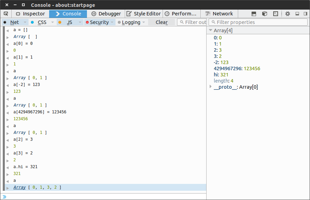Open the Inspector tab
The width and height of the screenshot is (310, 200).
(30, 14)
